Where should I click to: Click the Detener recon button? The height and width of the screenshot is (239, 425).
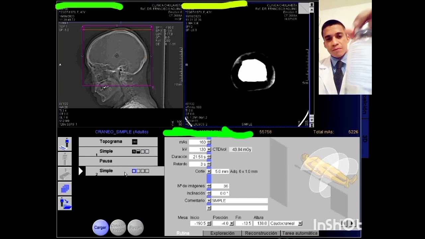pyautogui.click(x=118, y=227)
